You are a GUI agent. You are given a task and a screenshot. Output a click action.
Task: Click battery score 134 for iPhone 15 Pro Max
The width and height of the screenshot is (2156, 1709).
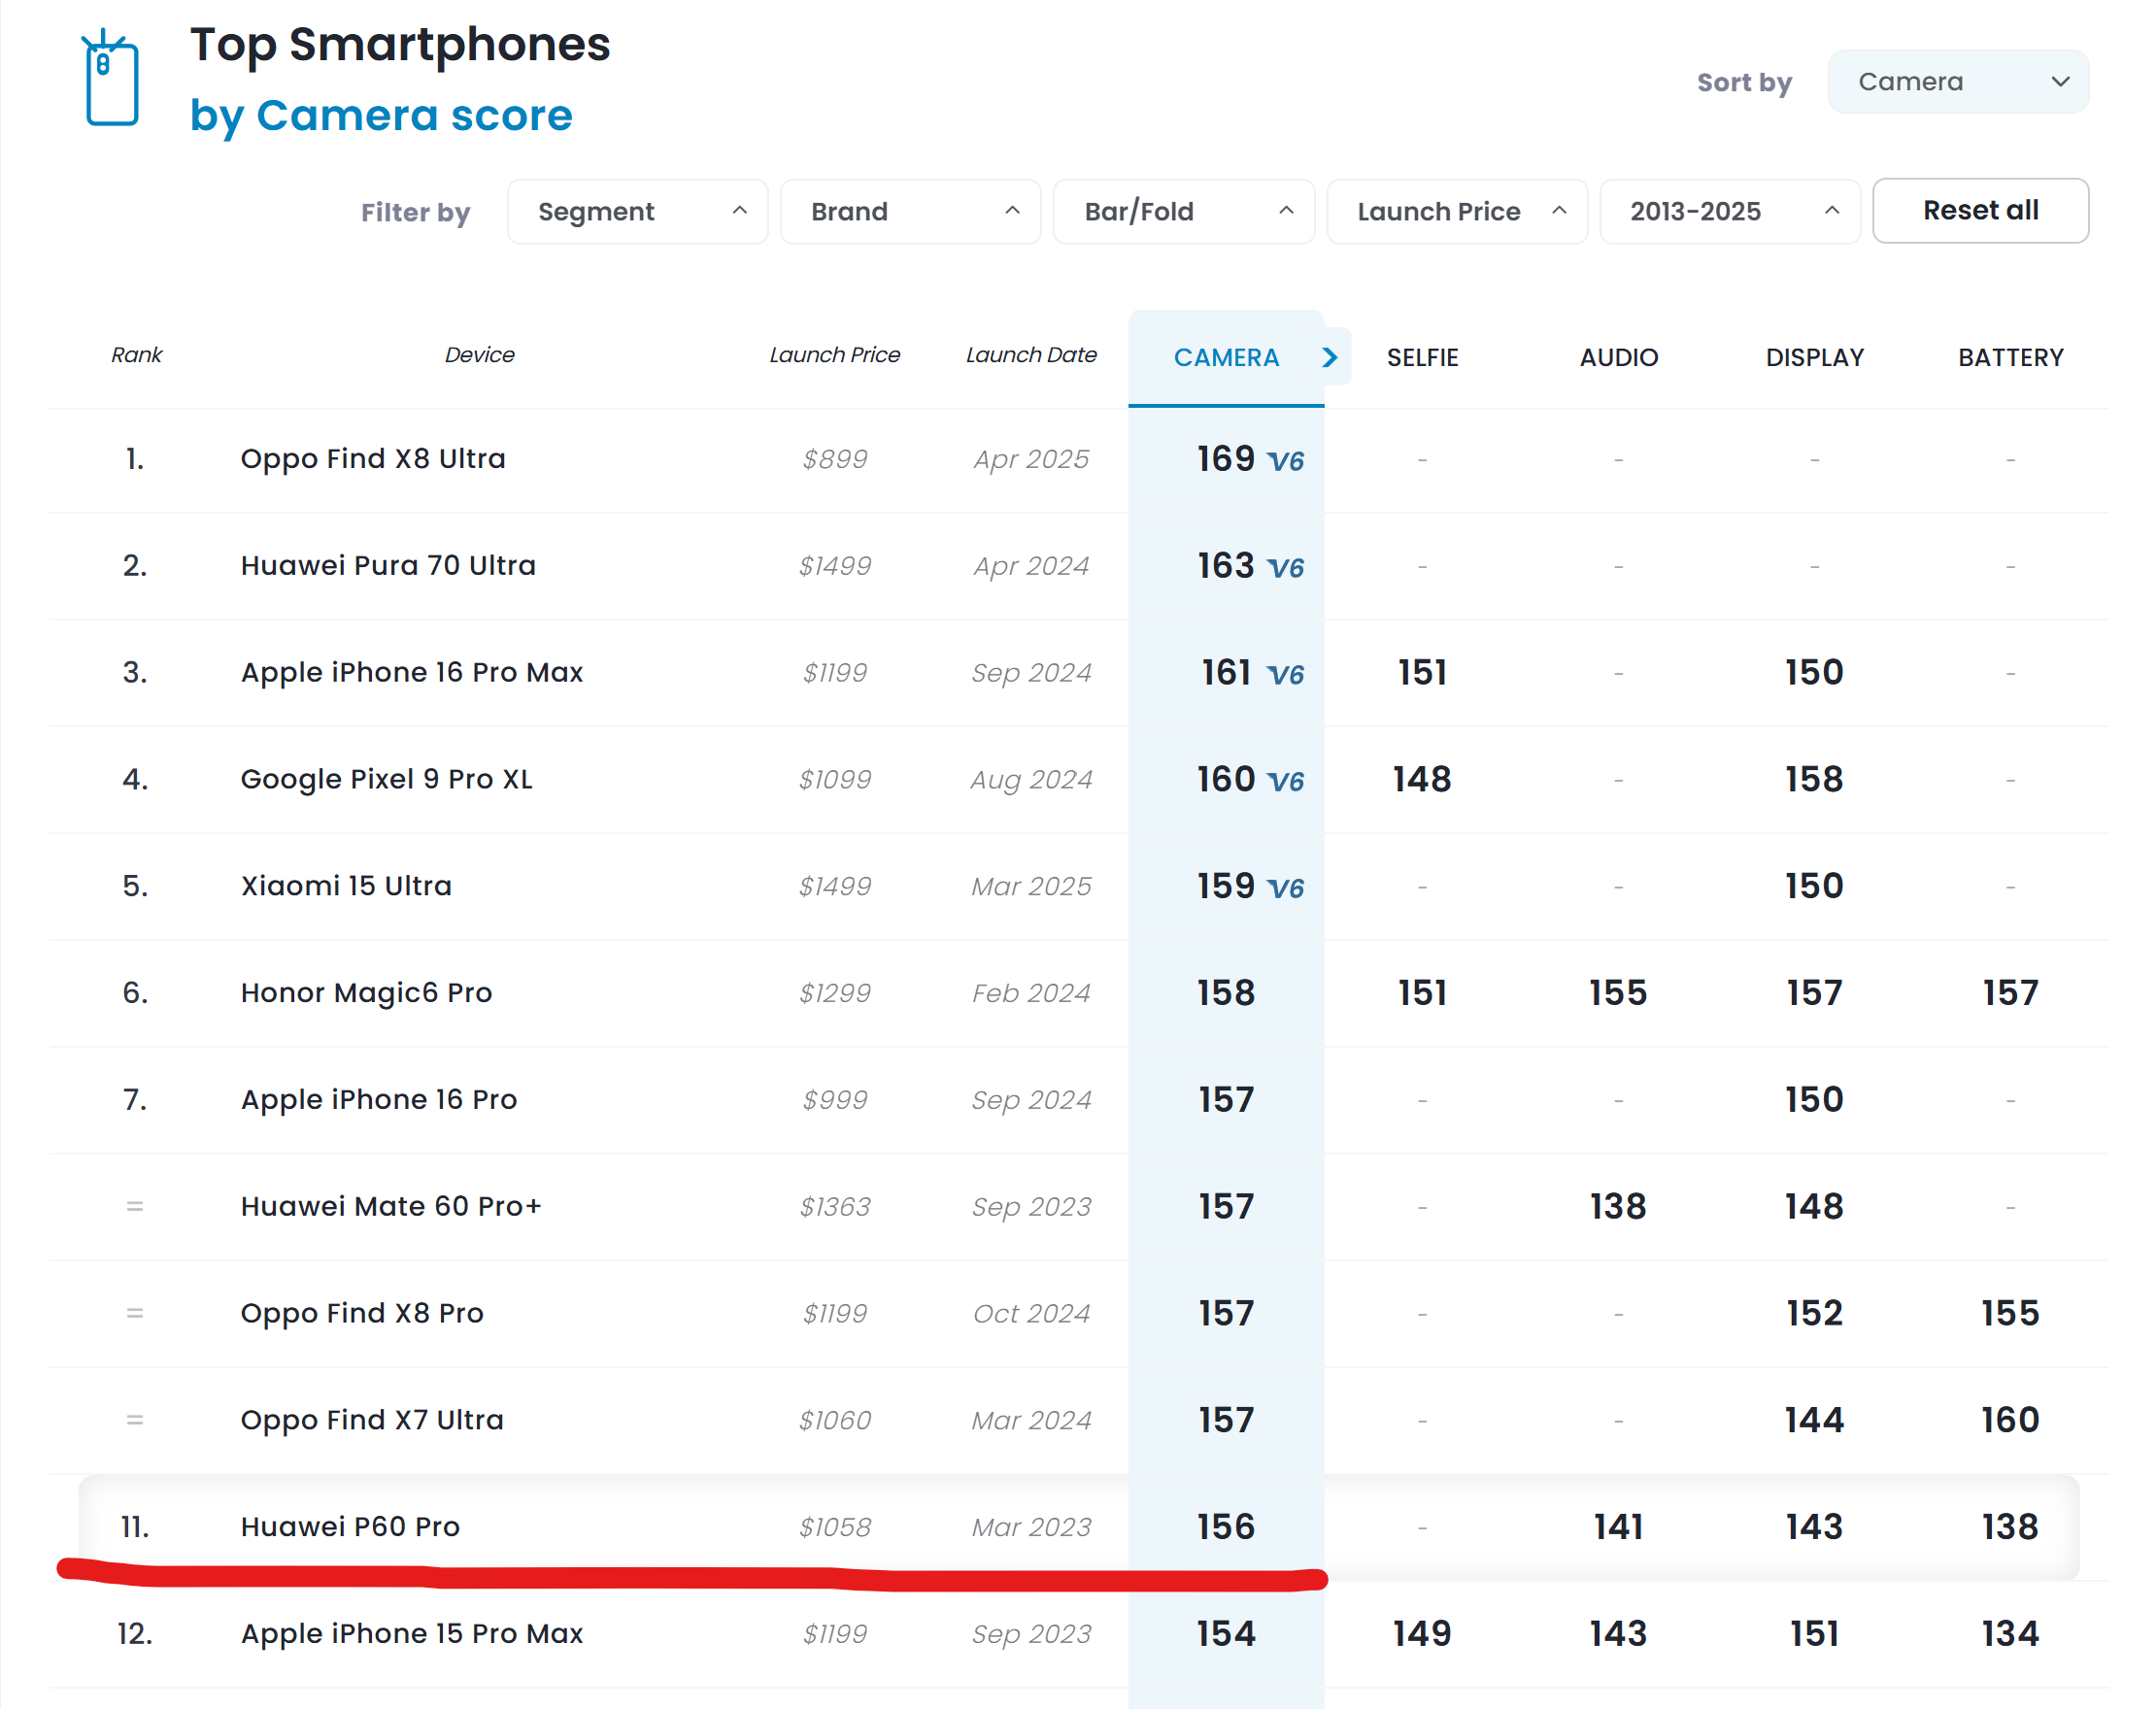pos(2010,1634)
